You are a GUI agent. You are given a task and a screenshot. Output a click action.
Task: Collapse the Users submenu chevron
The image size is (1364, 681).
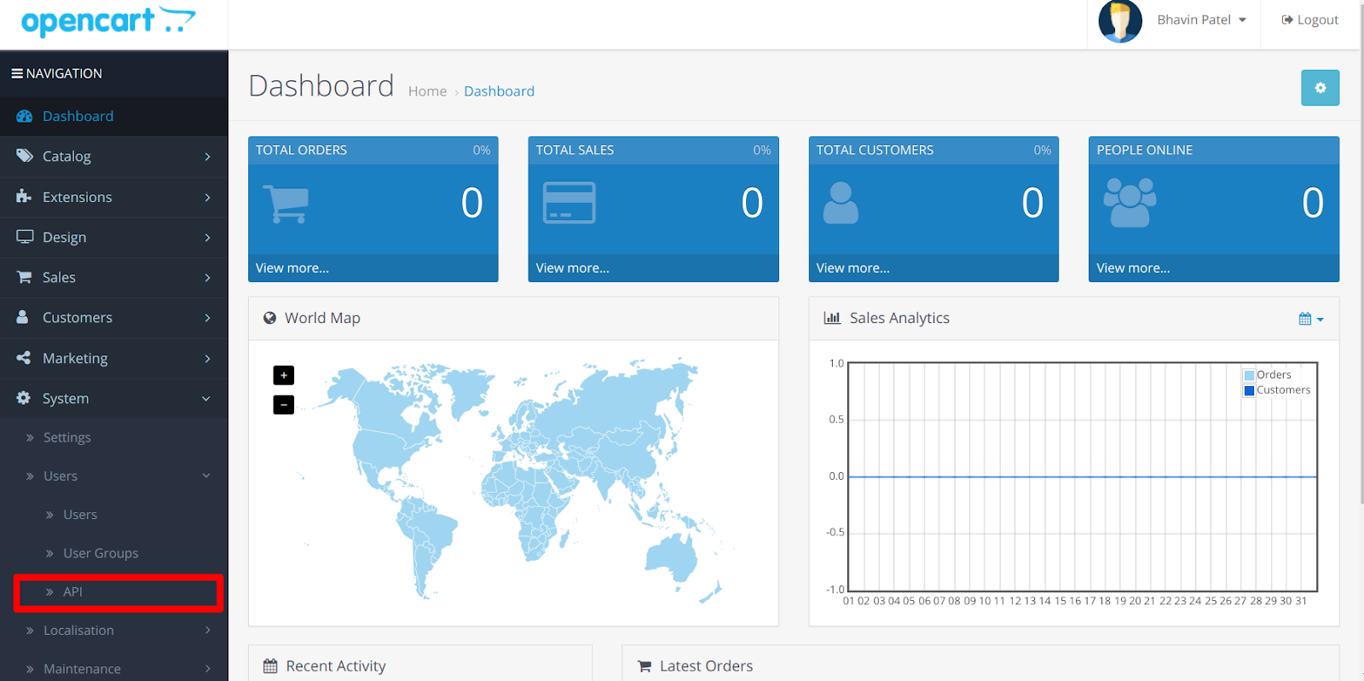pyautogui.click(x=206, y=476)
